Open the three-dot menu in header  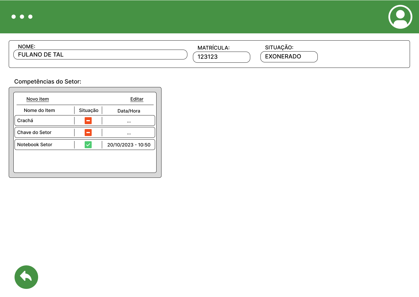[x=22, y=17]
